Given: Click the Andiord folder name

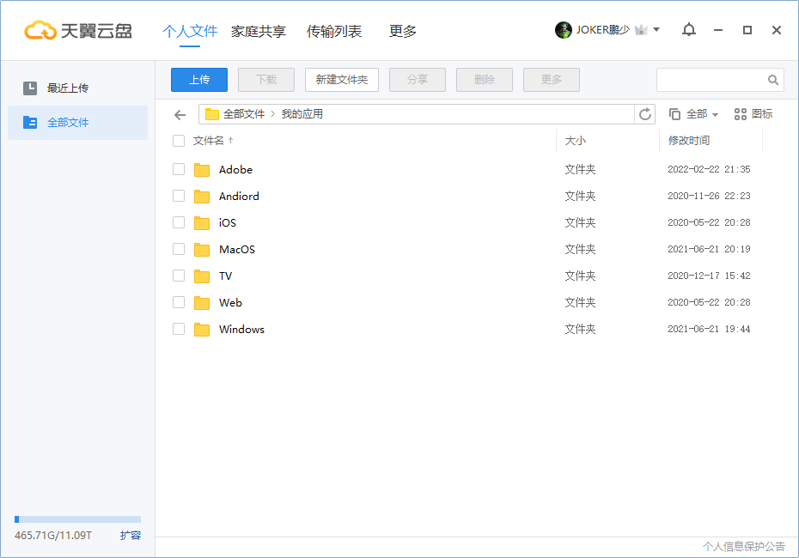Looking at the screenshot, I should pyautogui.click(x=239, y=196).
